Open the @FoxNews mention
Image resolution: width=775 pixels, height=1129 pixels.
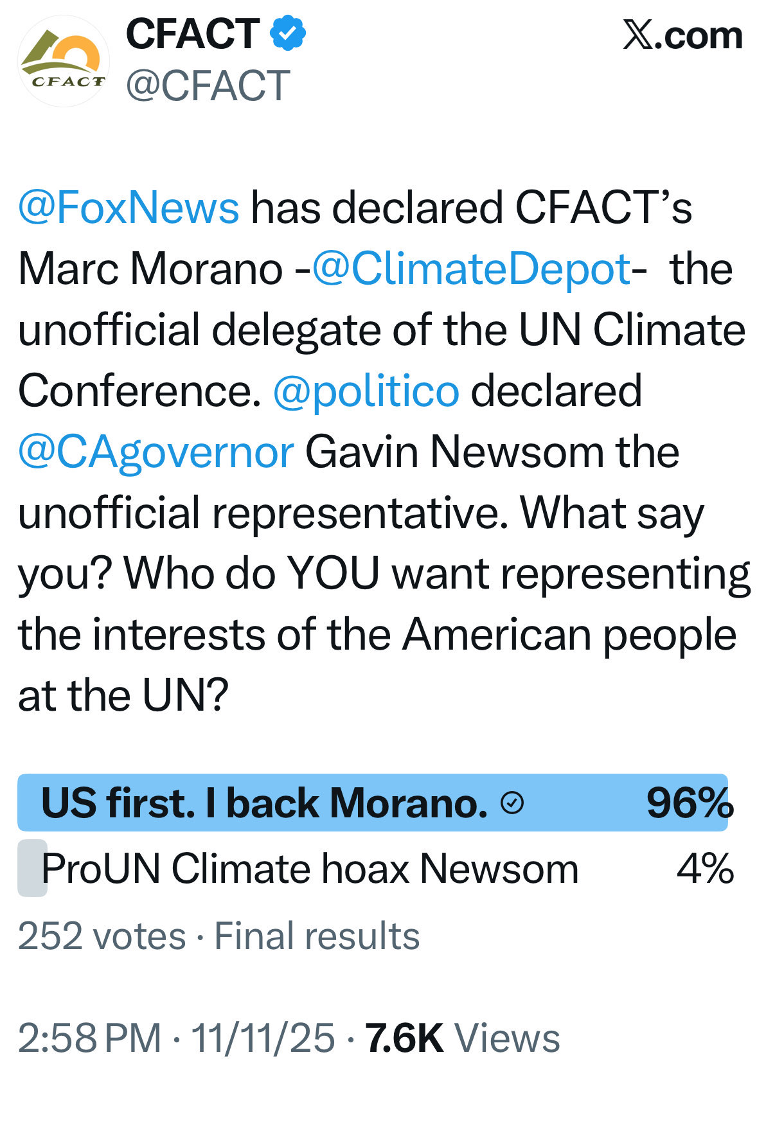point(129,208)
